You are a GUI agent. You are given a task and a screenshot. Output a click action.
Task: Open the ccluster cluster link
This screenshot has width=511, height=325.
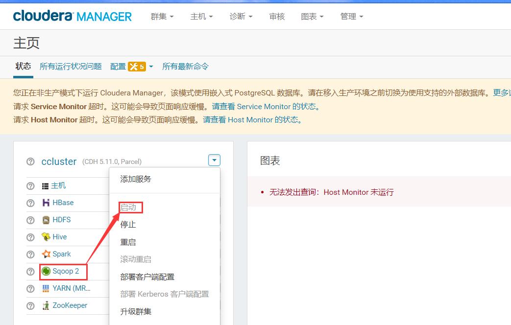tap(59, 162)
